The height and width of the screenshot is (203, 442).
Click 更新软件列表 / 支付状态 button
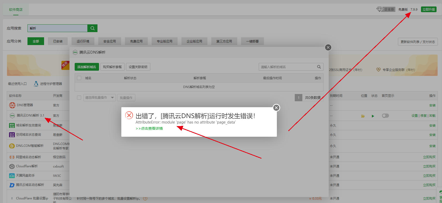(418, 42)
